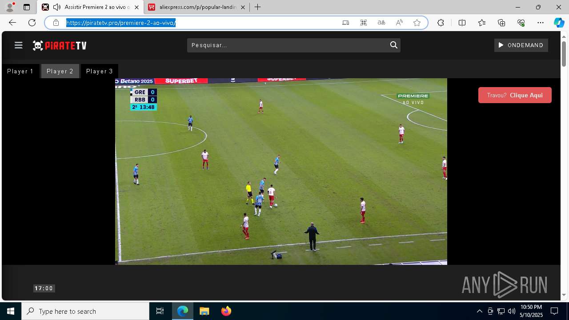Refresh the page

click(32, 23)
